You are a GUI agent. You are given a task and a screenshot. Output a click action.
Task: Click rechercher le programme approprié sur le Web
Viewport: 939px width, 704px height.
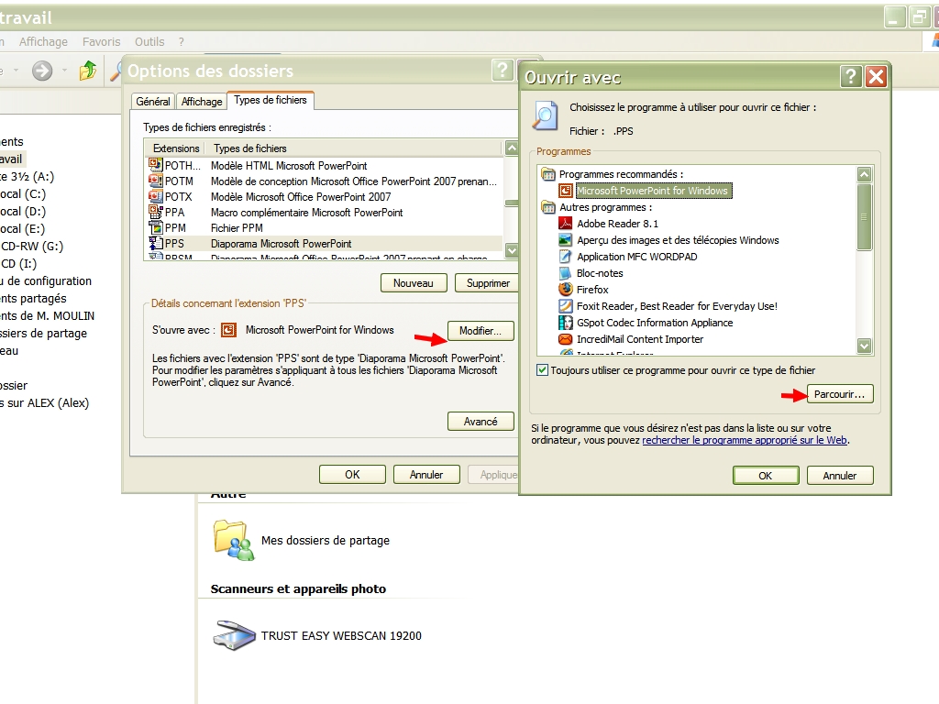[745, 440]
